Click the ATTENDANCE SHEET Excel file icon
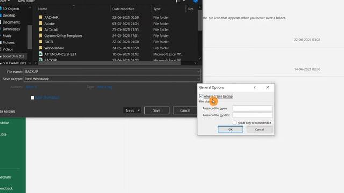 tap(41, 54)
